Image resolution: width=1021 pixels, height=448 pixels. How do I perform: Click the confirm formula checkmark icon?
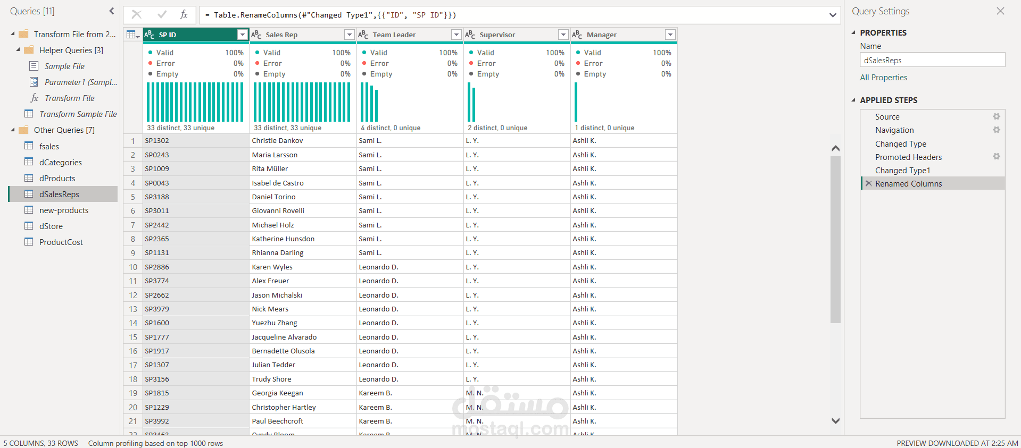coord(162,15)
